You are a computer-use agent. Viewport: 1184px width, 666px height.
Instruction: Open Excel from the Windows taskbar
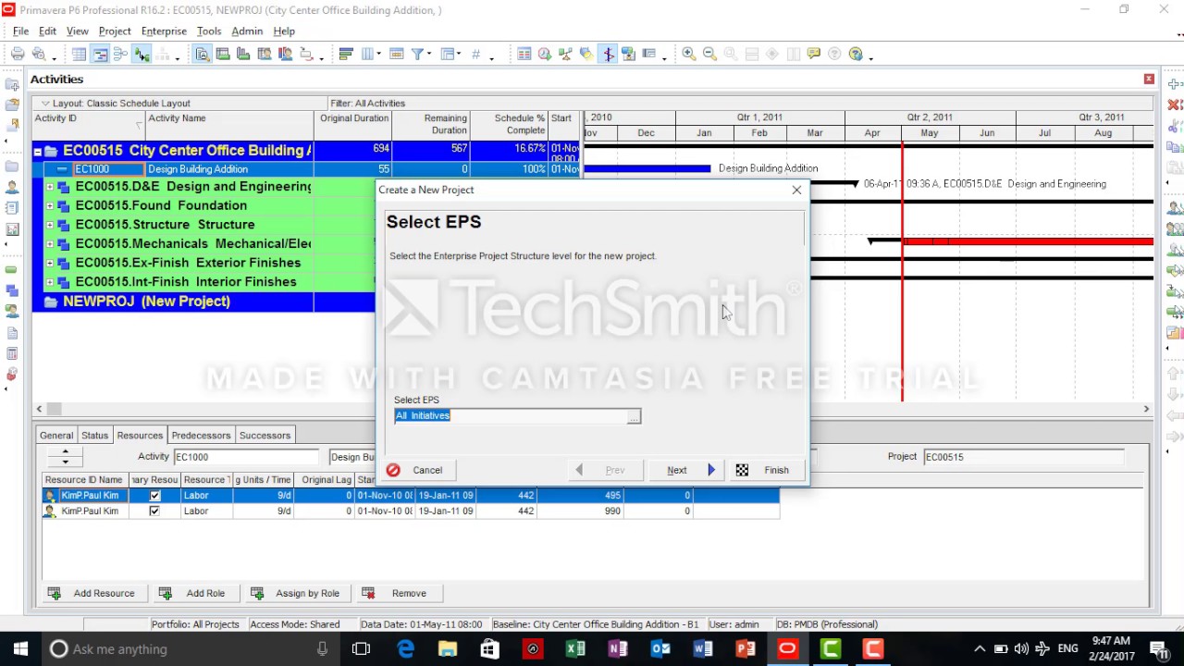click(575, 648)
